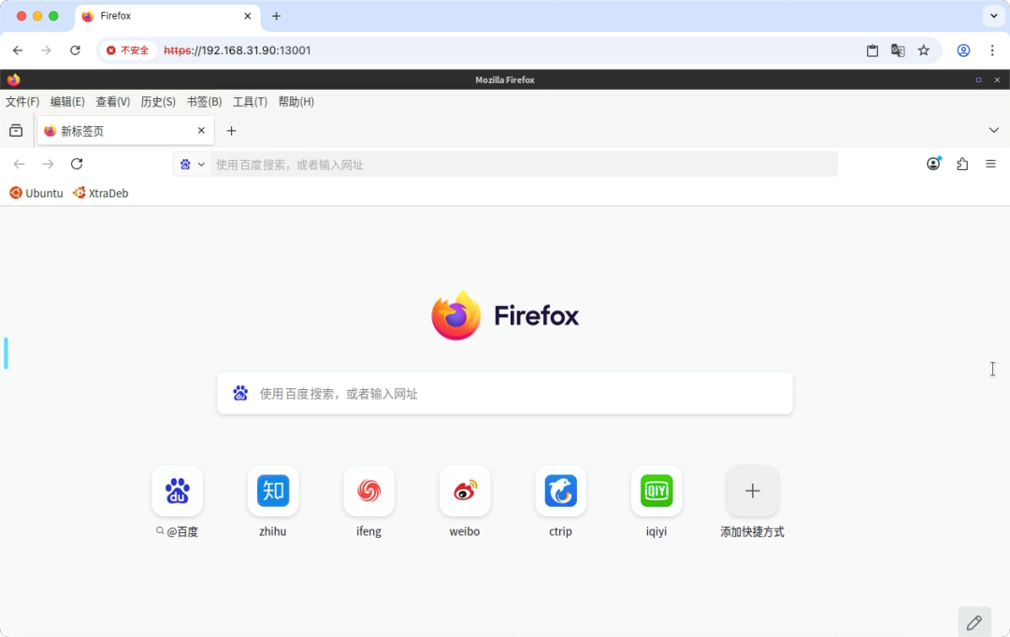Click Firefox toolbar back arrow
Image resolution: width=1010 pixels, height=637 pixels.
(20, 165)
